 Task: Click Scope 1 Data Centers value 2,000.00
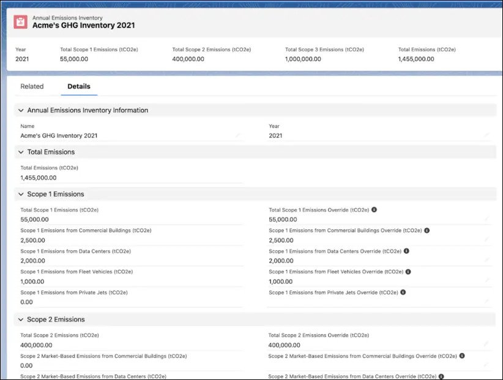32,261
